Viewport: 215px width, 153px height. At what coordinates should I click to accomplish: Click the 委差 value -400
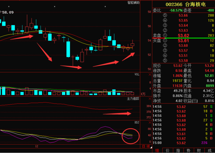tap(210, 10)
